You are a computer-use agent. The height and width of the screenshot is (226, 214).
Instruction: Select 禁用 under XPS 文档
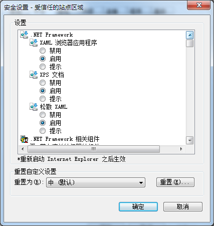coord(43,83)
